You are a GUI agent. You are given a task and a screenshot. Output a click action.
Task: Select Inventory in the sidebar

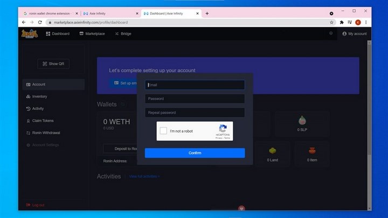click(x=39, y=96)
